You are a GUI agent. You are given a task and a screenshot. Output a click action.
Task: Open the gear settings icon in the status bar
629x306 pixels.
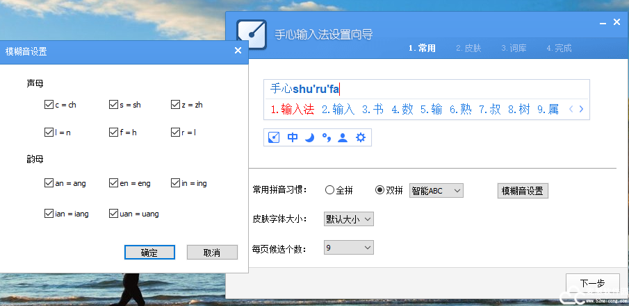pos(361,138)
